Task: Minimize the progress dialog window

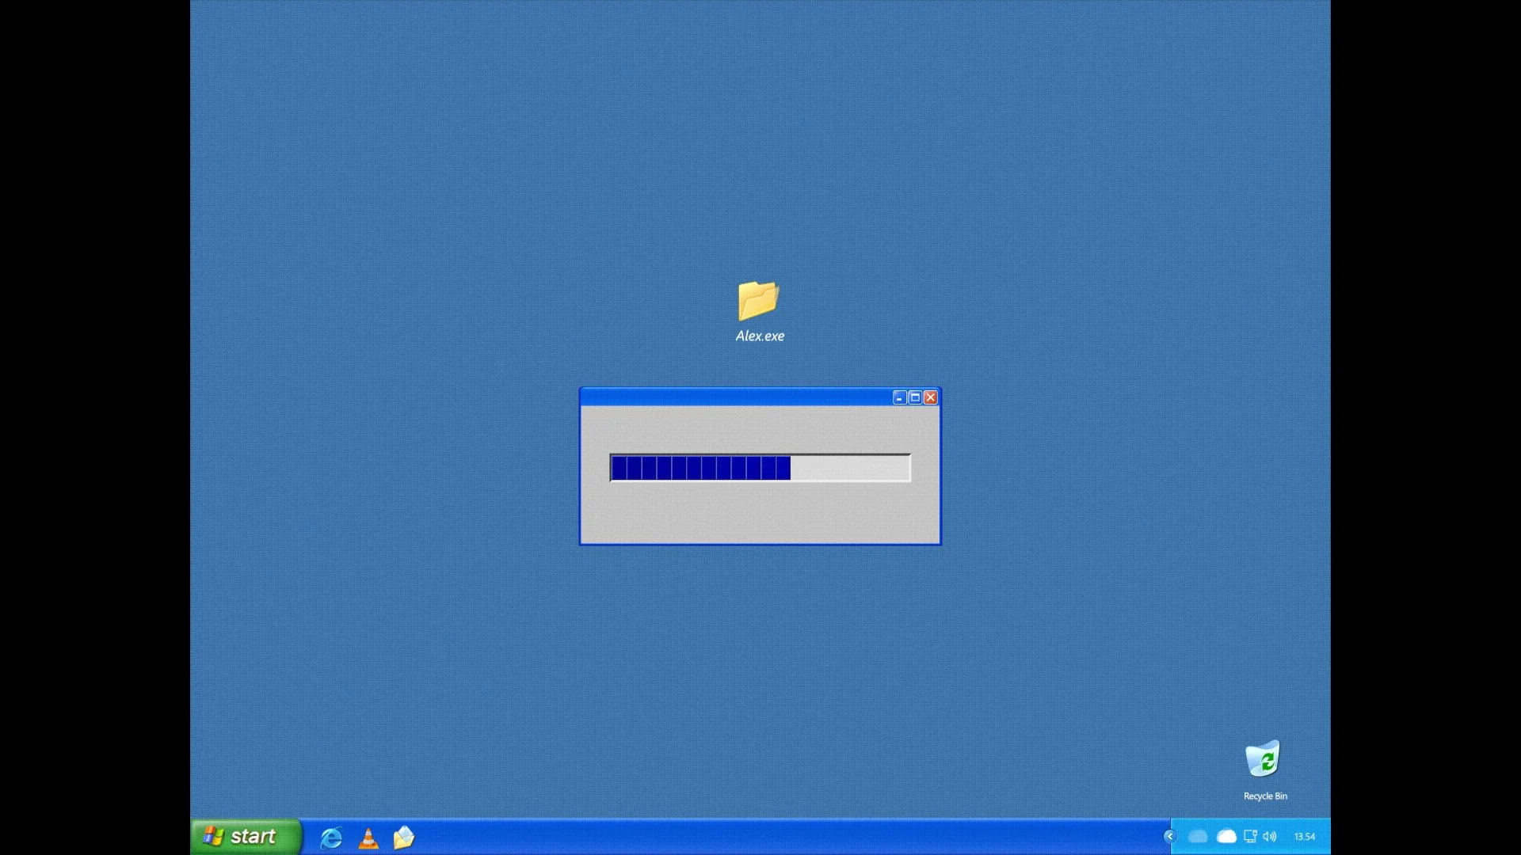Action: pyautogui.click(x=899, y=397)
